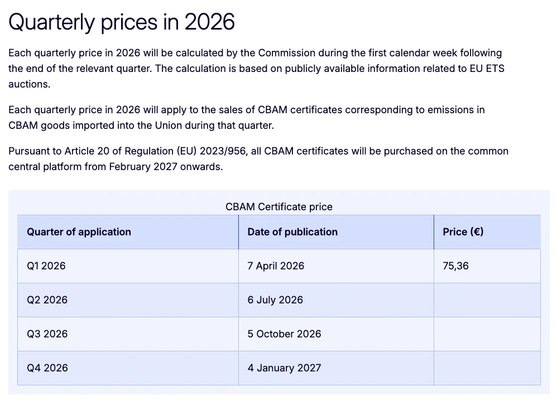Viewport: 557px width, 401px height.
Task: Select the "4 January 2027" date cell
Action: pyautogui.click(x=284, y=368)
